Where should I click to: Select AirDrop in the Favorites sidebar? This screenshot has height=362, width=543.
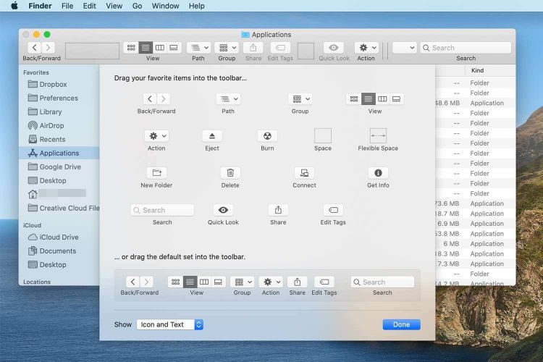pyautogui.click(x=51, y=125)
